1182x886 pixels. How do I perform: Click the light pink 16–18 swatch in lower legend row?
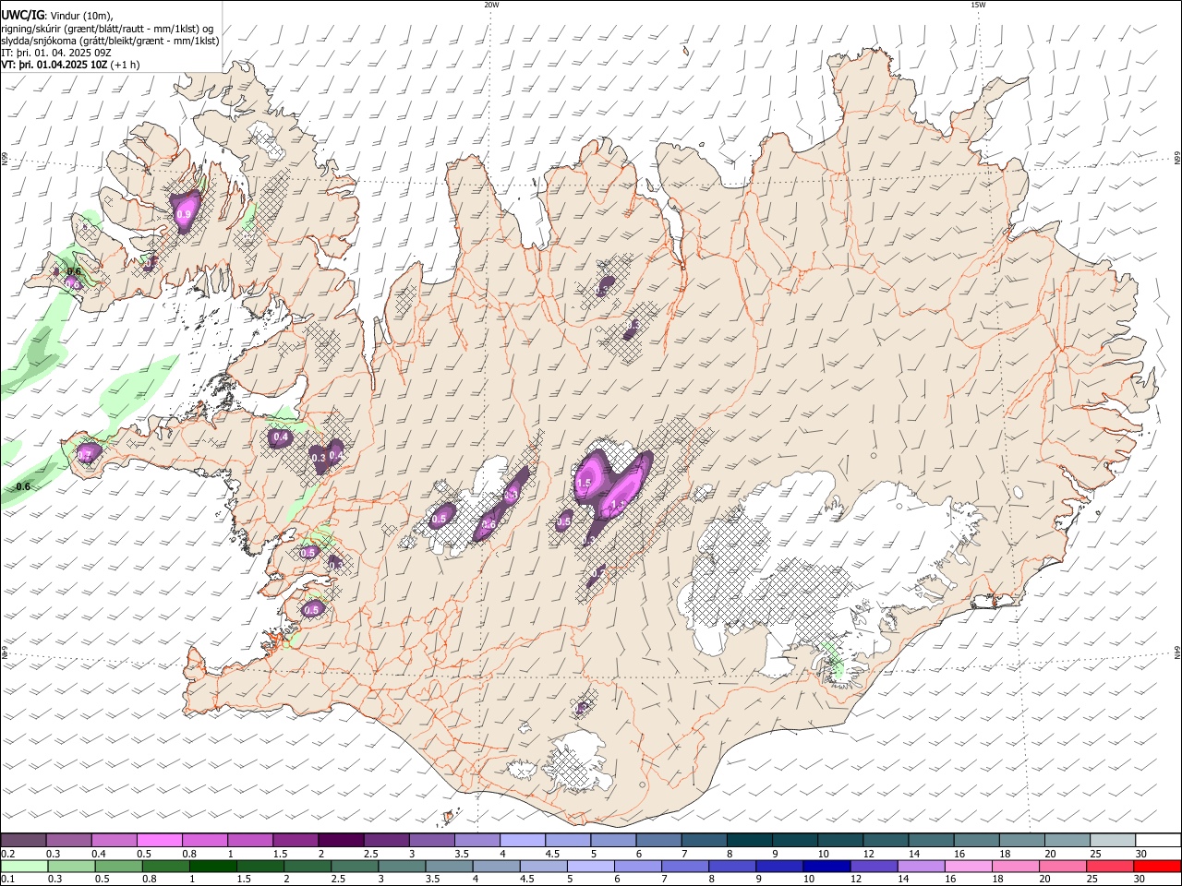[x=968, y=867]
